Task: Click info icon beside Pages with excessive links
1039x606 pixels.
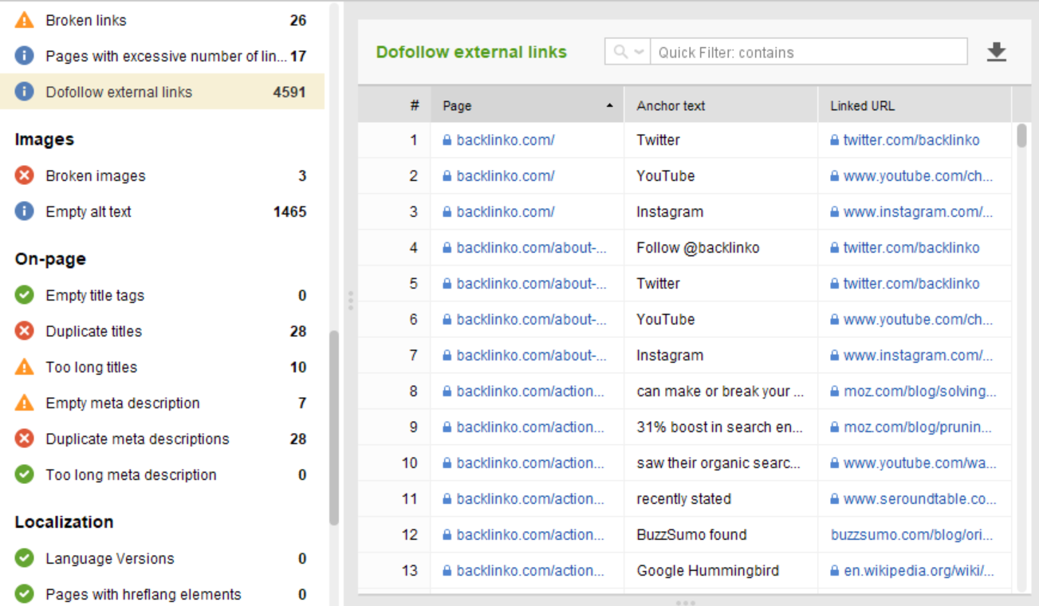Action: [25, 56]
